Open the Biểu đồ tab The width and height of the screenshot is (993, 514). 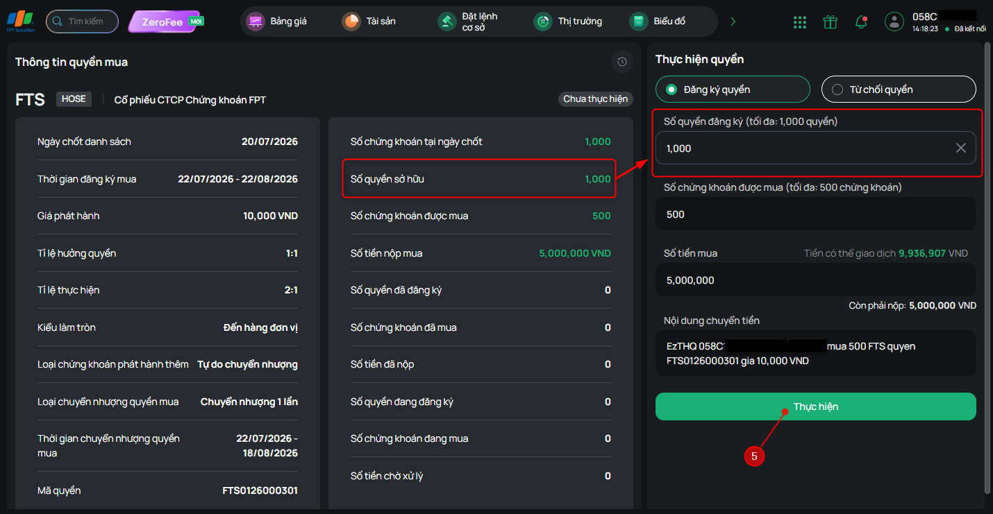coord(658,22)
